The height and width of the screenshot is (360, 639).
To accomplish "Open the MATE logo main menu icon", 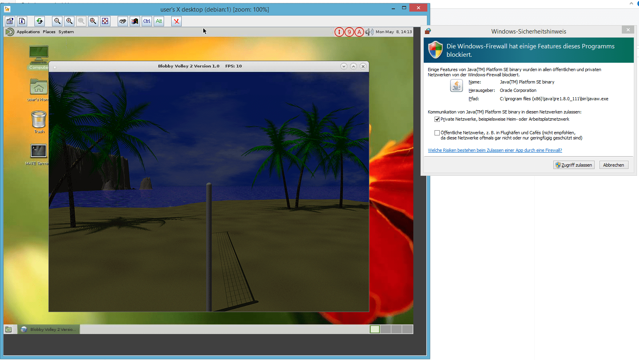I will [x=10, y=32].
